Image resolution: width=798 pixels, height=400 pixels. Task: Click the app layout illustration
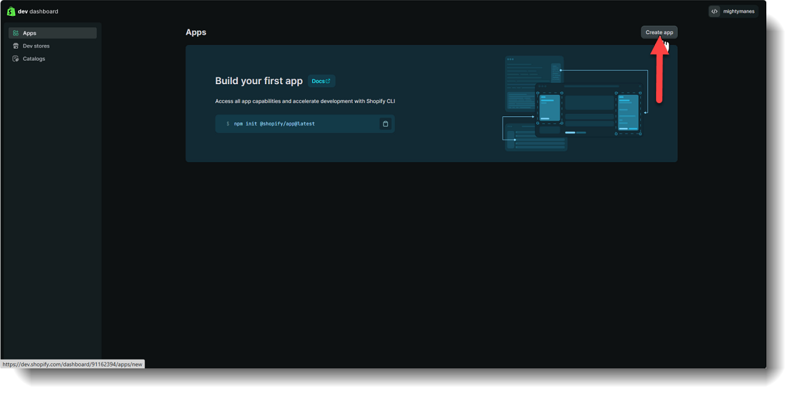pos(576,103)
